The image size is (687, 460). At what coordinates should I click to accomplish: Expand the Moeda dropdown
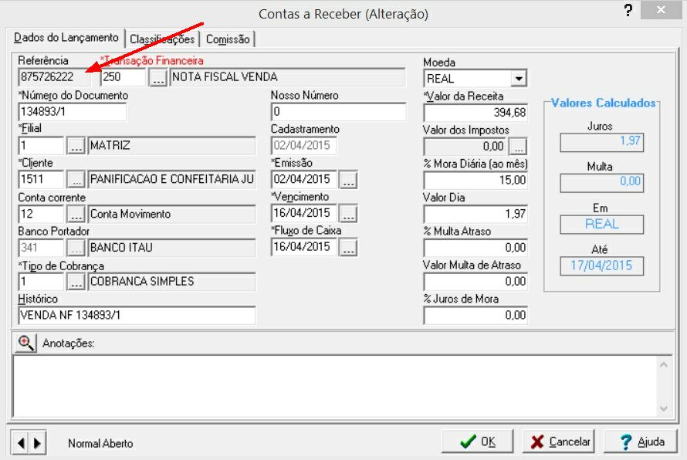pos(519,79)
